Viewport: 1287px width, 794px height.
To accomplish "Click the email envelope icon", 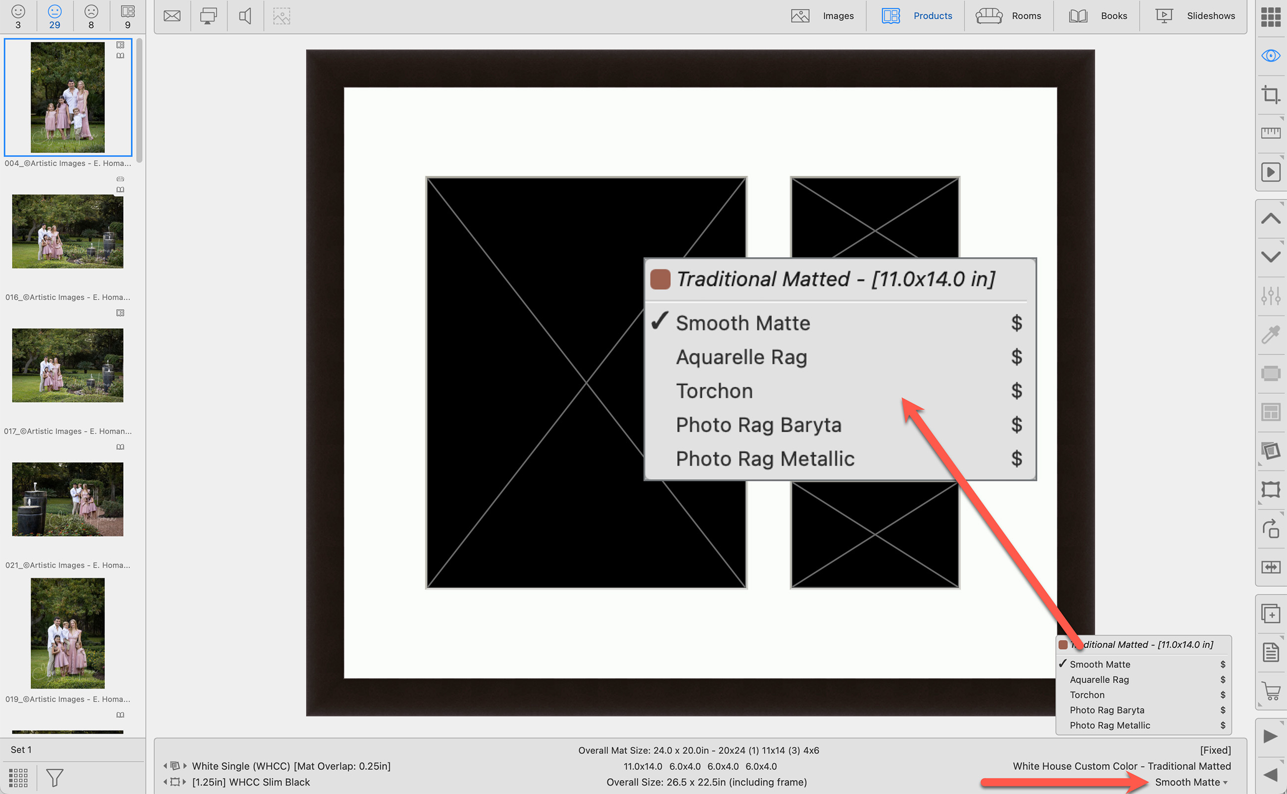I will pos(172,16).
